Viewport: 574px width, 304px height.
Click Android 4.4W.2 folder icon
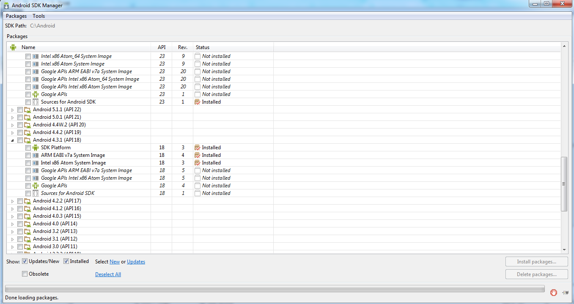pos(27,125)
